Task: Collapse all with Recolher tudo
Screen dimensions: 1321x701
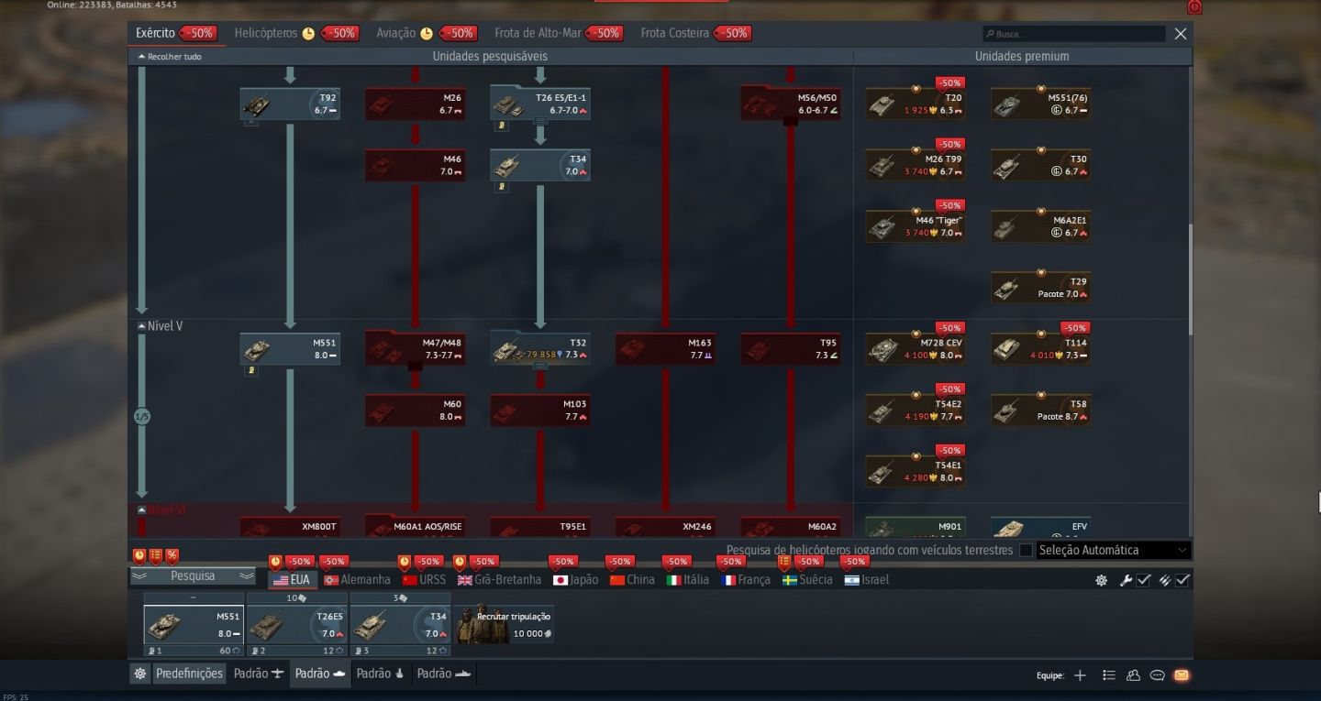Action: click(x=170, y=57)
